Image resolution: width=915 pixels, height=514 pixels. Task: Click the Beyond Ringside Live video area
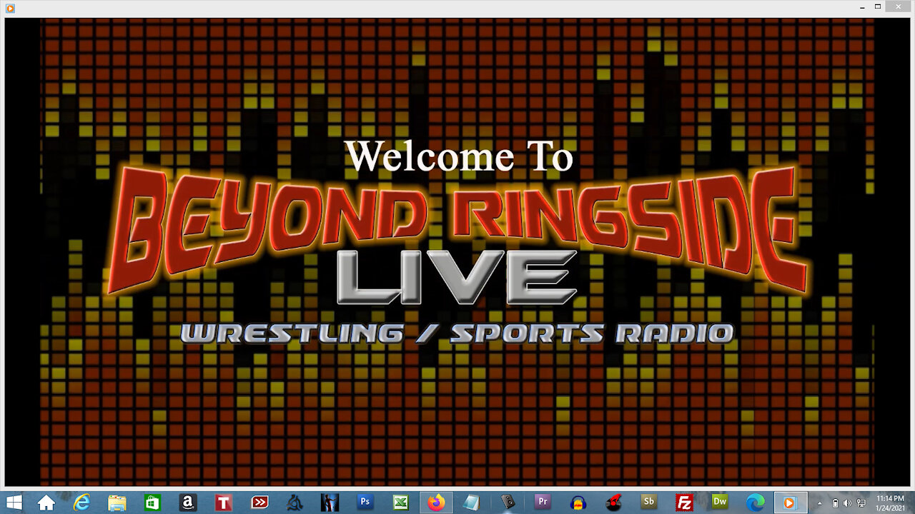457,253
